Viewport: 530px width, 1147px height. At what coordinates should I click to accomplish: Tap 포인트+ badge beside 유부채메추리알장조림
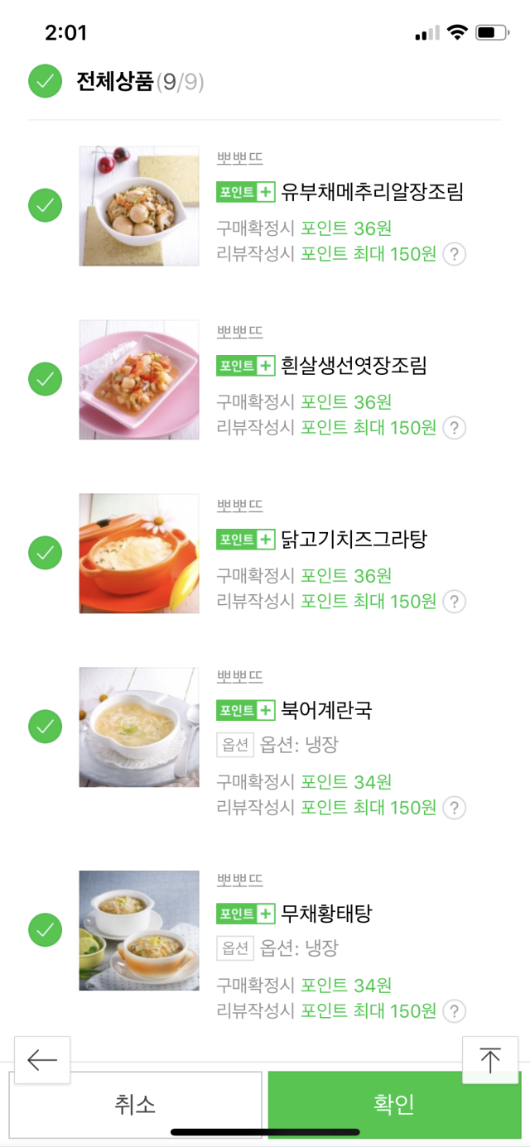click(245, 192)
